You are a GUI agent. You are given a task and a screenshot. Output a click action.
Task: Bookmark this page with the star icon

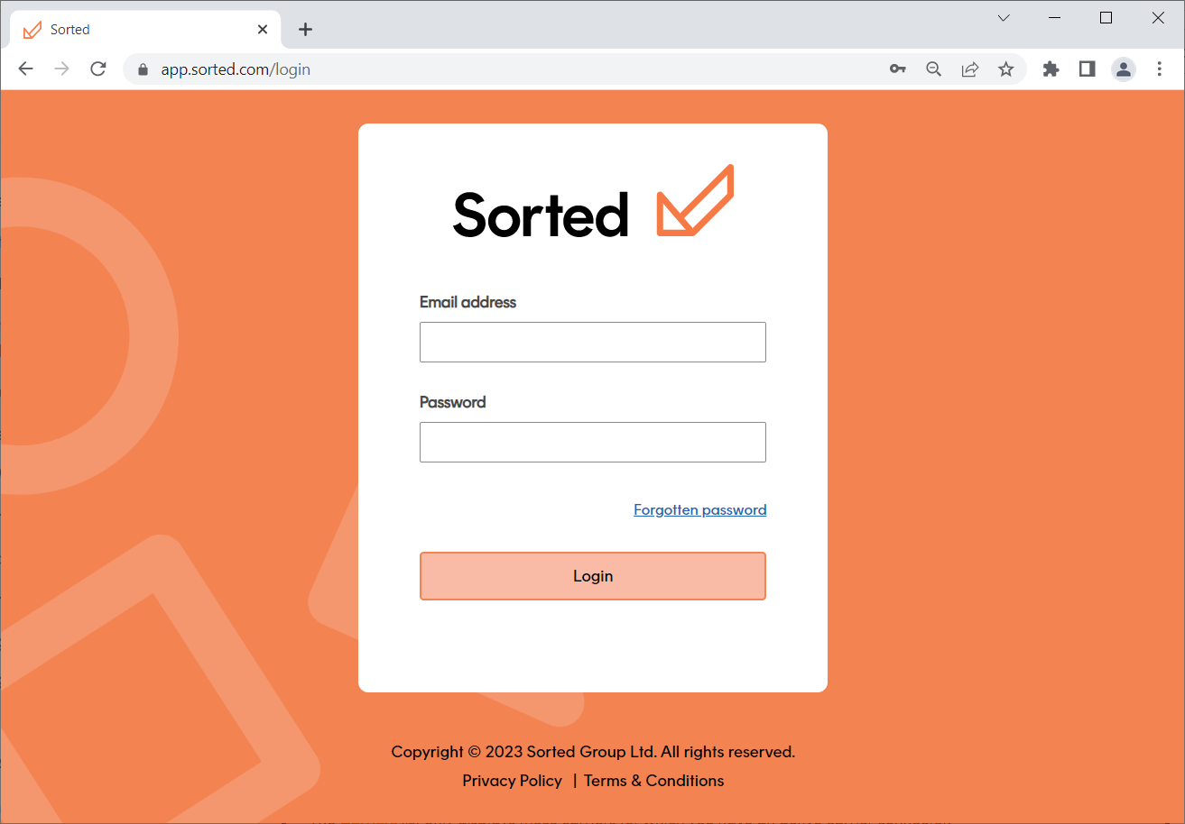click(x=1005, y=69)
